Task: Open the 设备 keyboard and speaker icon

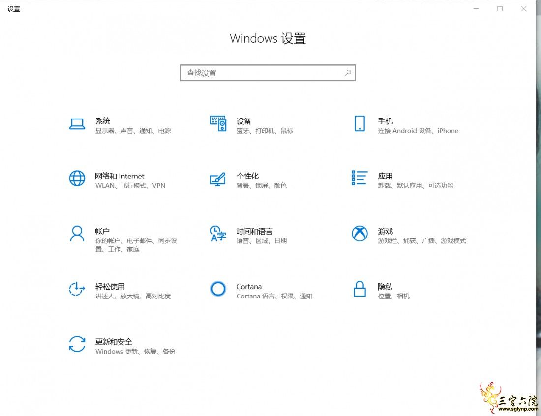Action: tap(218, 123)
